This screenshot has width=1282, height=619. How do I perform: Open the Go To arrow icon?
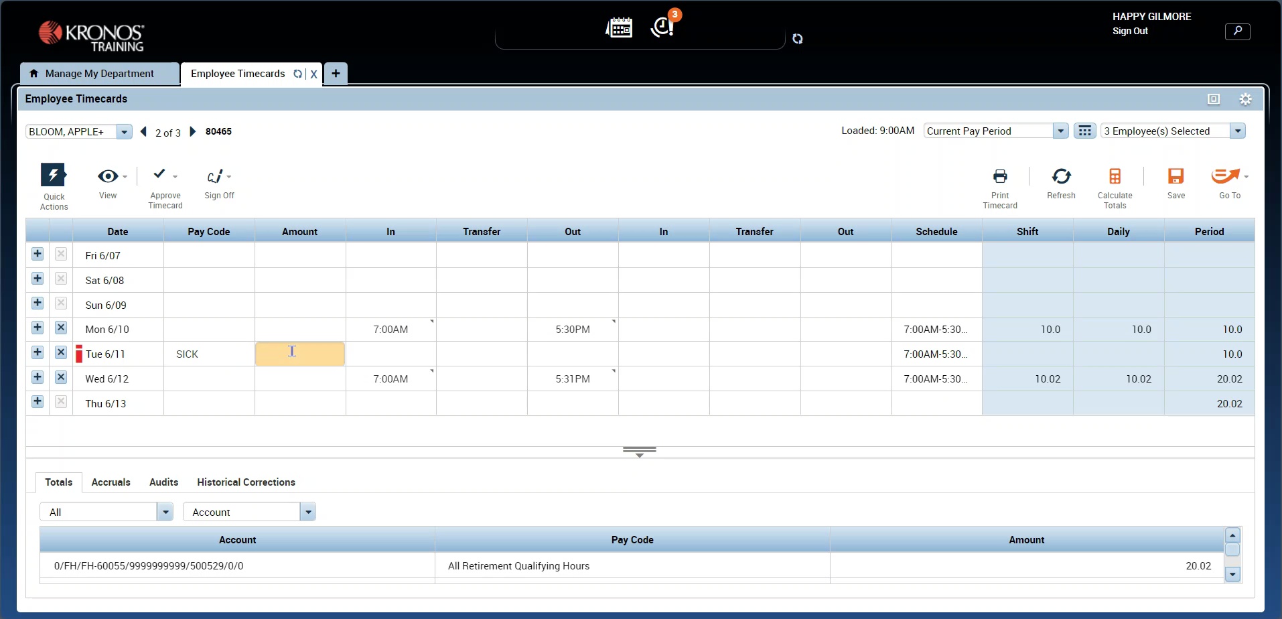coord(1226,176)
